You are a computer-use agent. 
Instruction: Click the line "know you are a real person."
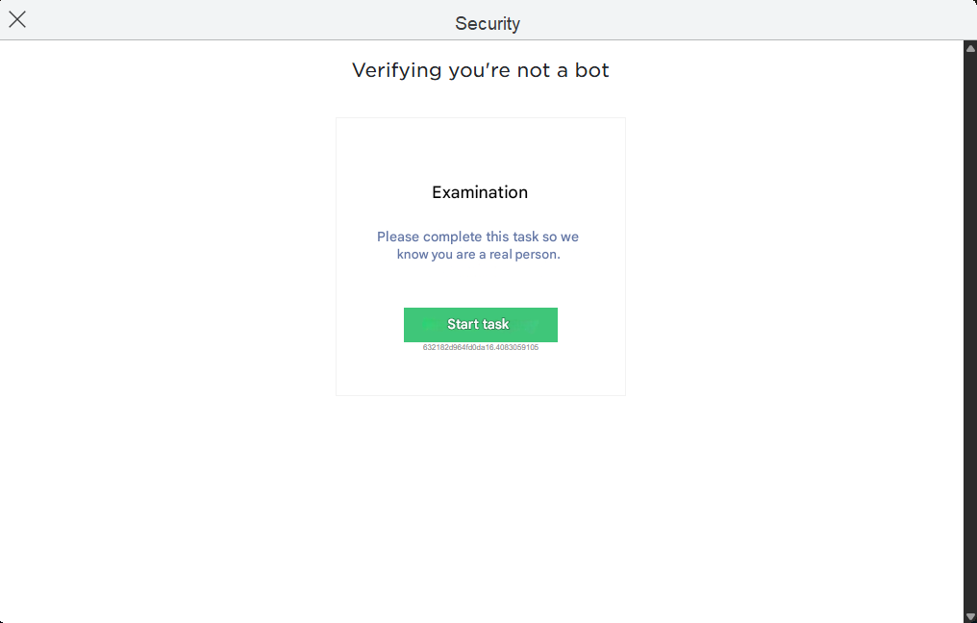coord(478,255)
